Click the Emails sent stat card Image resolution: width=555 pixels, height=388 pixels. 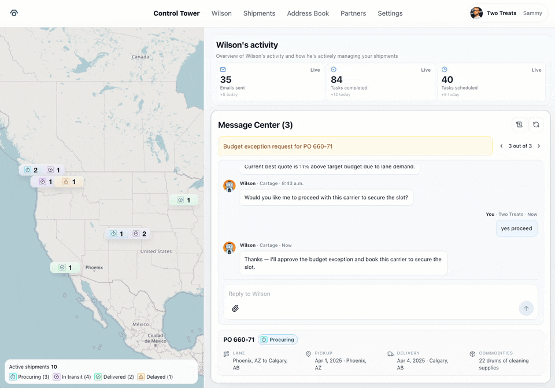click(269, 82)
